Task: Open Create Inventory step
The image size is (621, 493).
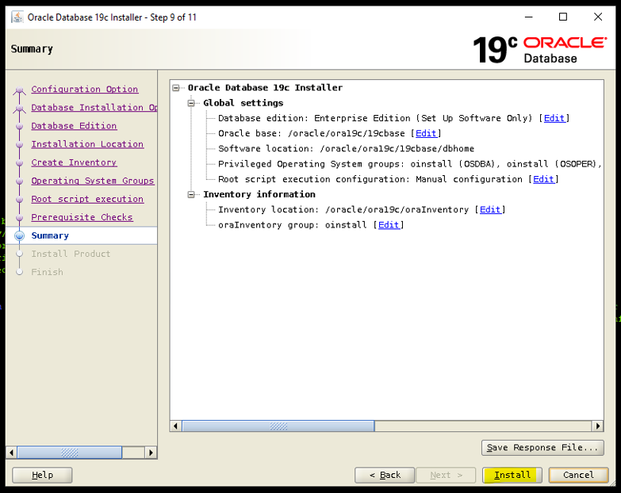Action: [x=74, y=162]
